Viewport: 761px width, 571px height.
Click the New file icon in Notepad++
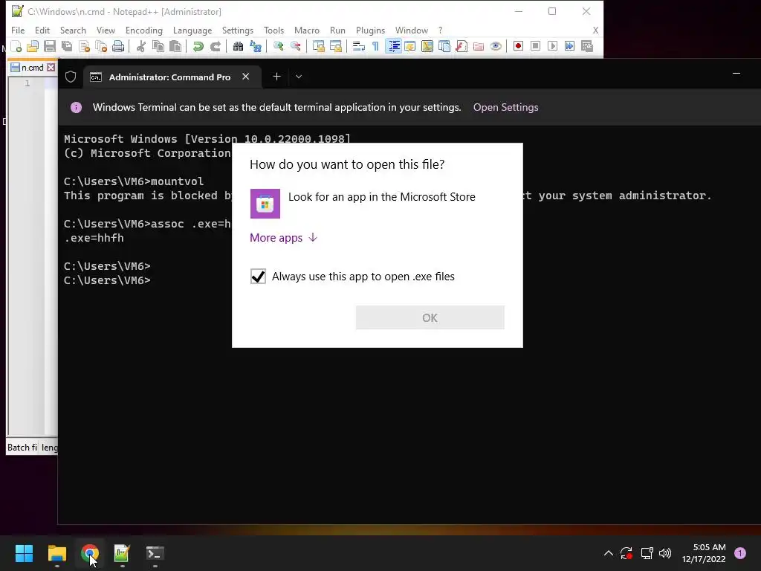point(16,46)
